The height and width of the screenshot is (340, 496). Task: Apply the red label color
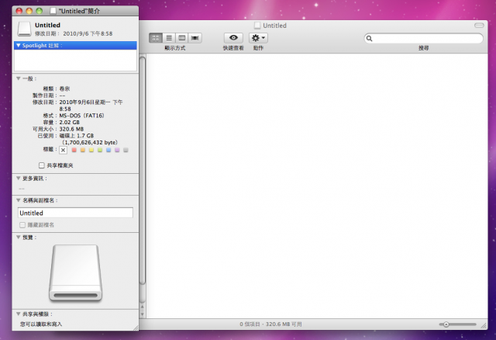(x=74, y=150)
